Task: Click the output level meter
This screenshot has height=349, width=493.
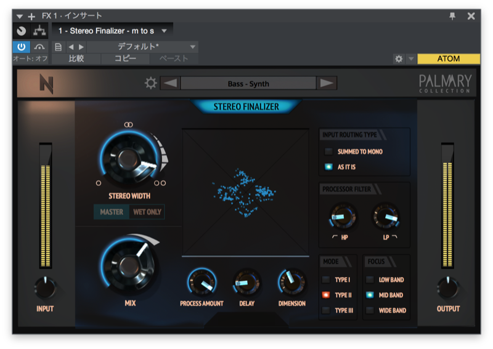Action: [447, 206]
